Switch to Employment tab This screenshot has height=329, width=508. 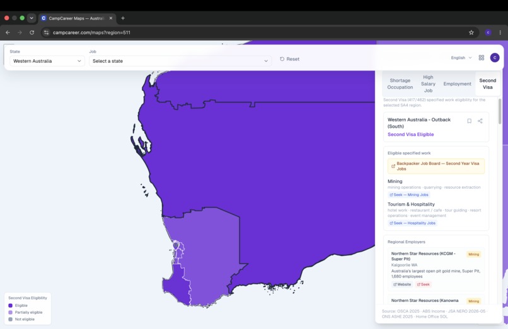pyautogui.click(x=457, y=84)
